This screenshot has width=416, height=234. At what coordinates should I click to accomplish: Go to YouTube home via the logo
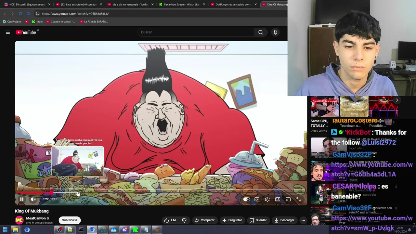[26, 32]
